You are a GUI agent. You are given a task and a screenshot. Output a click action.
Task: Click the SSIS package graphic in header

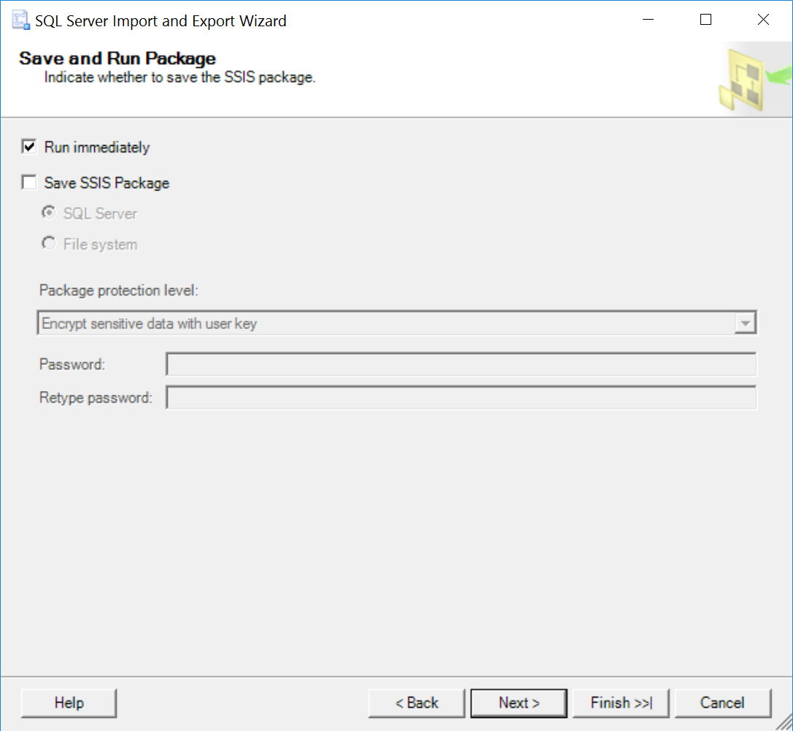[x=756, y=80]
